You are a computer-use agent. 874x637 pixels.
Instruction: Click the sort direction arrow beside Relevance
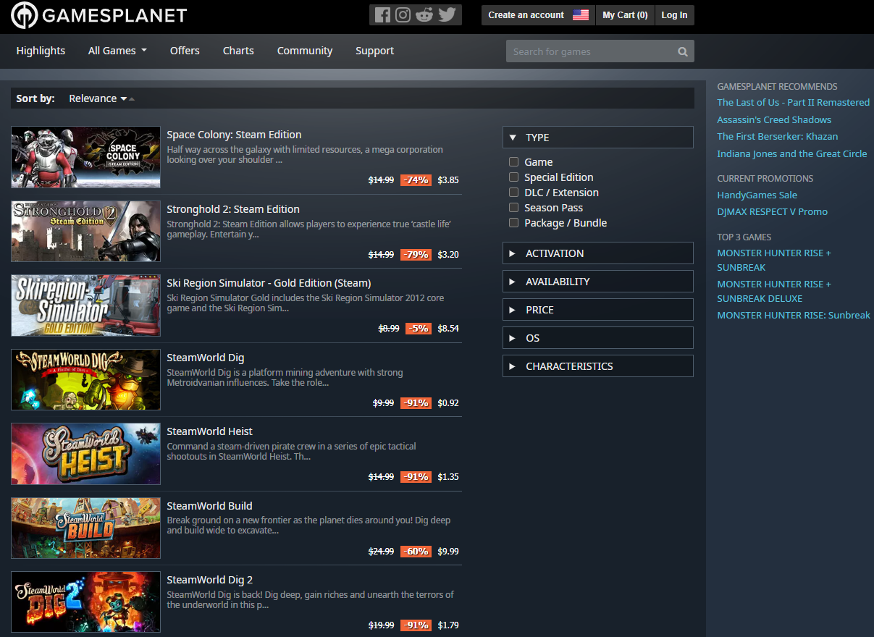(x=132, y=99)
